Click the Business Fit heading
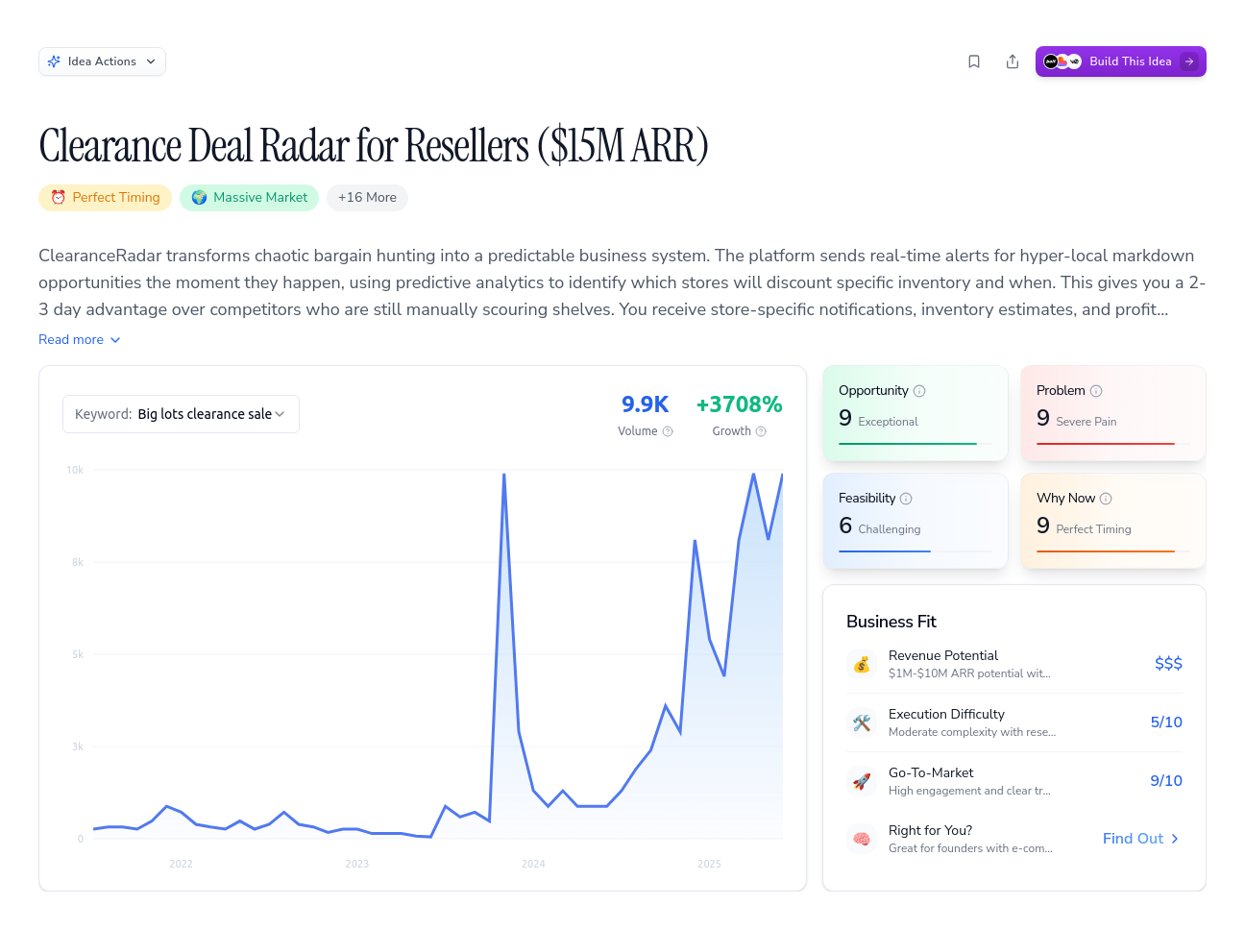Image resolution: width=1245 pixels, height=930 pixels. click(x=891, y=622)
